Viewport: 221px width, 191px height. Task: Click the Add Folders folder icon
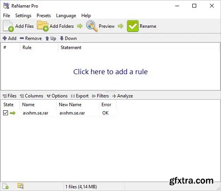point(43,26)
